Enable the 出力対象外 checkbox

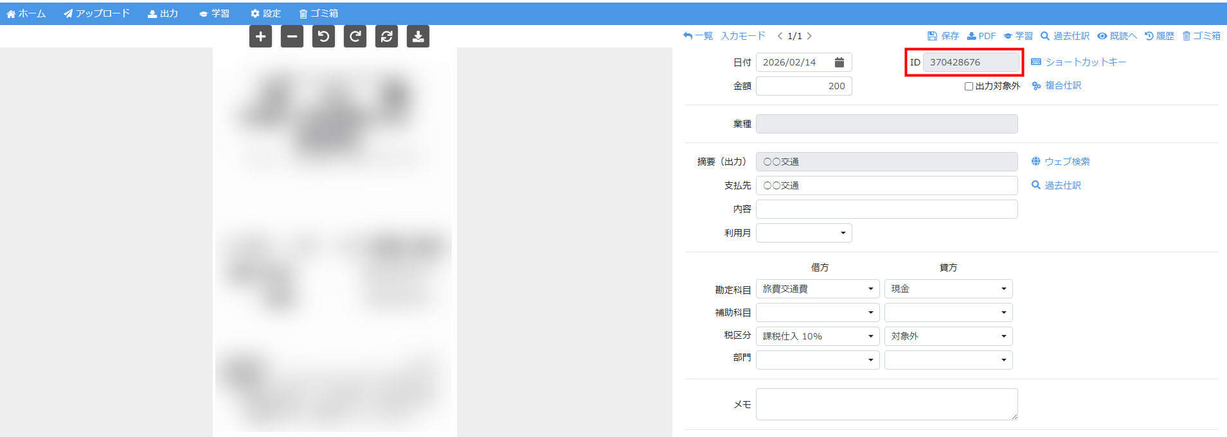pos(969,86)
